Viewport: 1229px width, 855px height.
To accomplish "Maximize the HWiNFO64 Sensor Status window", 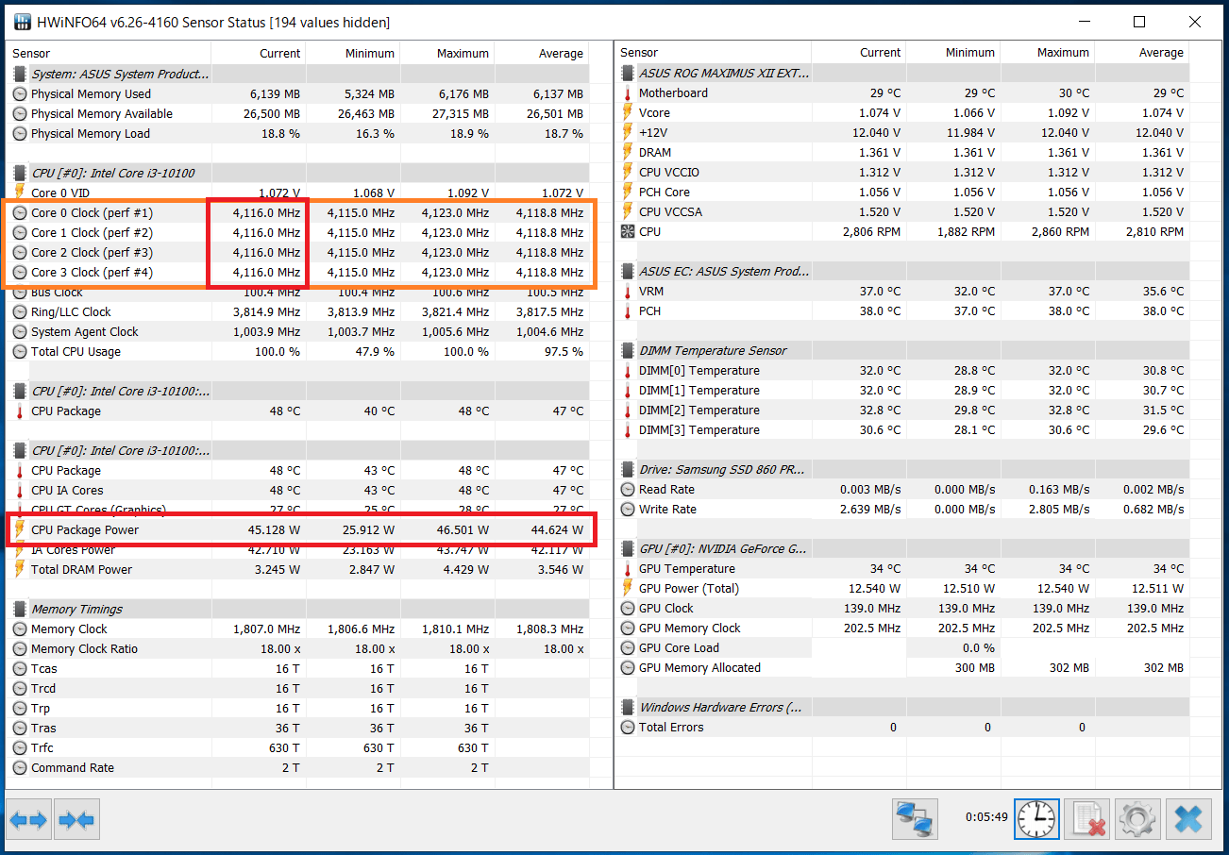I will click(x=1139, y=22).
